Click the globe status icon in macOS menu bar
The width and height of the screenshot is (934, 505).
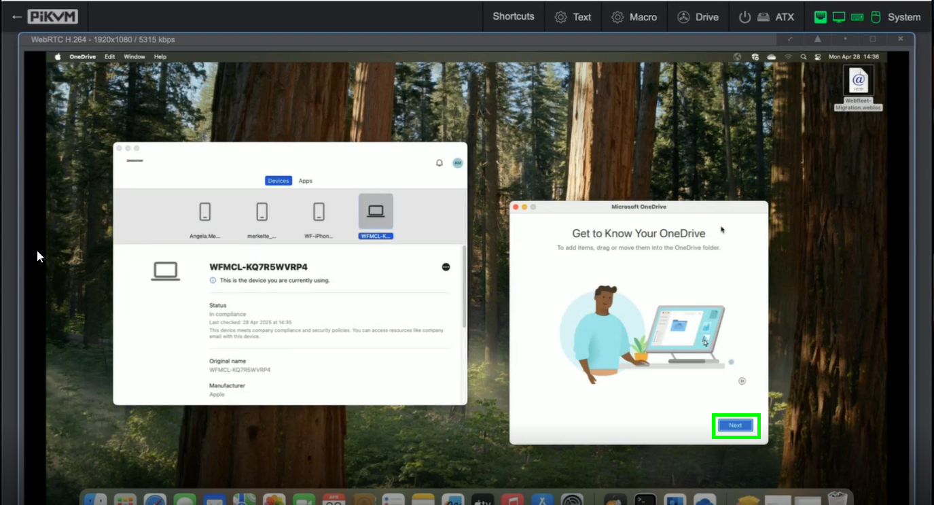[738, 57]
